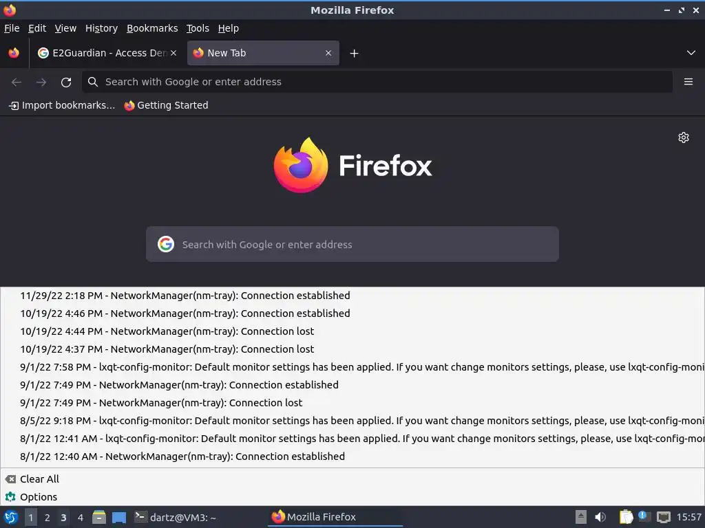705x528 pixels.
Task: Expand the list all tabs chevron
Action: click(691, 53)
